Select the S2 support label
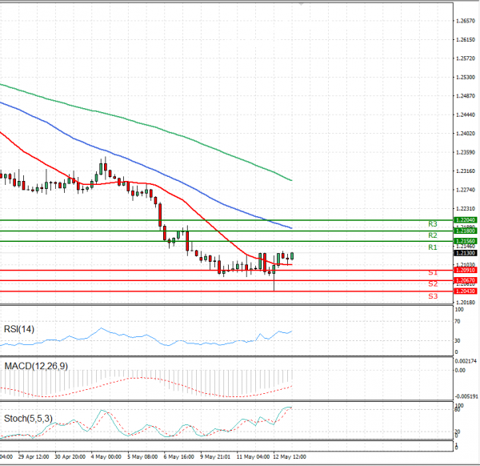 coord(433,284)
